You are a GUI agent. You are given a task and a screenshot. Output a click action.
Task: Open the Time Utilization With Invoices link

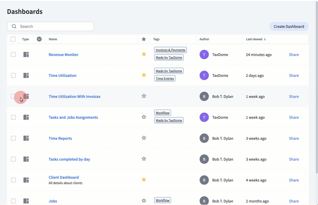tap(74, 96)
